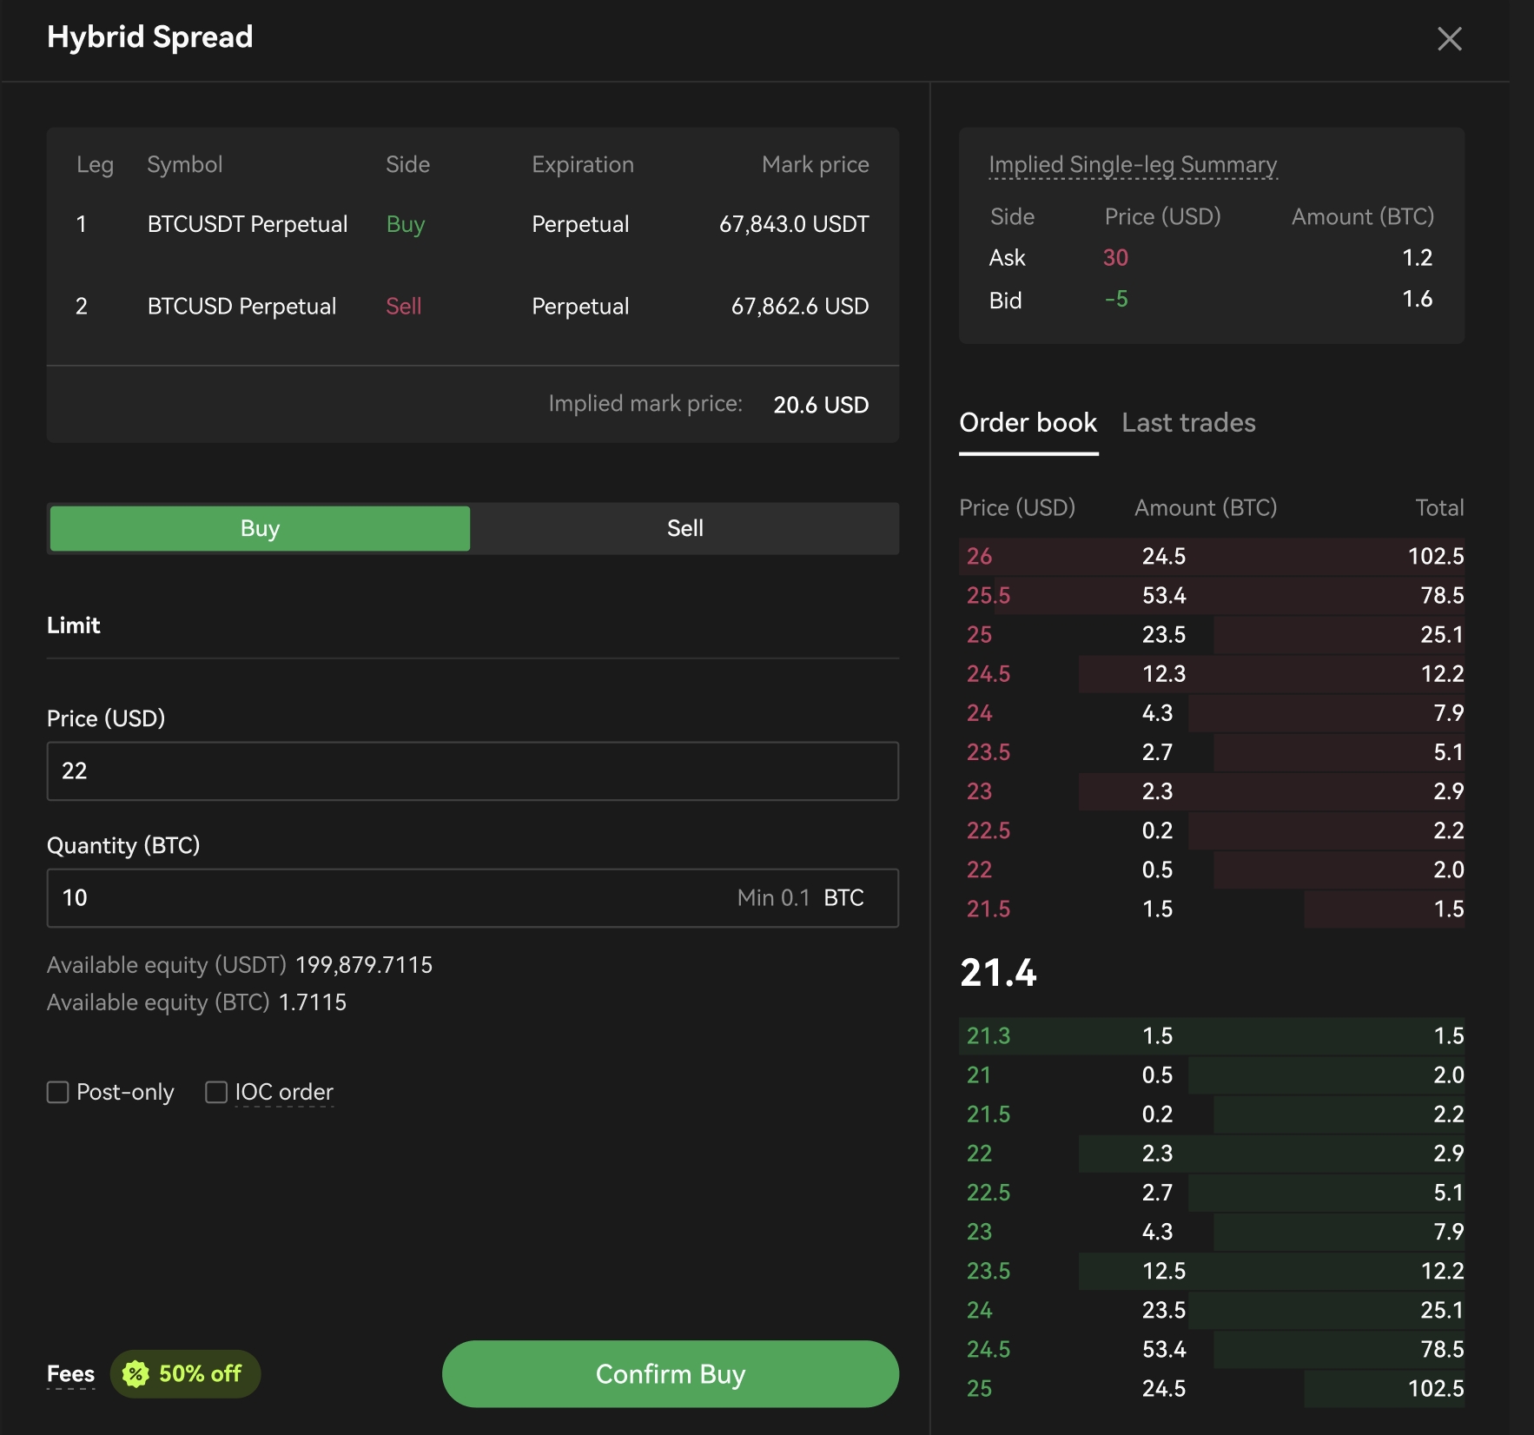Click the Implied Single-leg Summary heading
This screenshot has width=1534, height=1435.
point(1132,164)
